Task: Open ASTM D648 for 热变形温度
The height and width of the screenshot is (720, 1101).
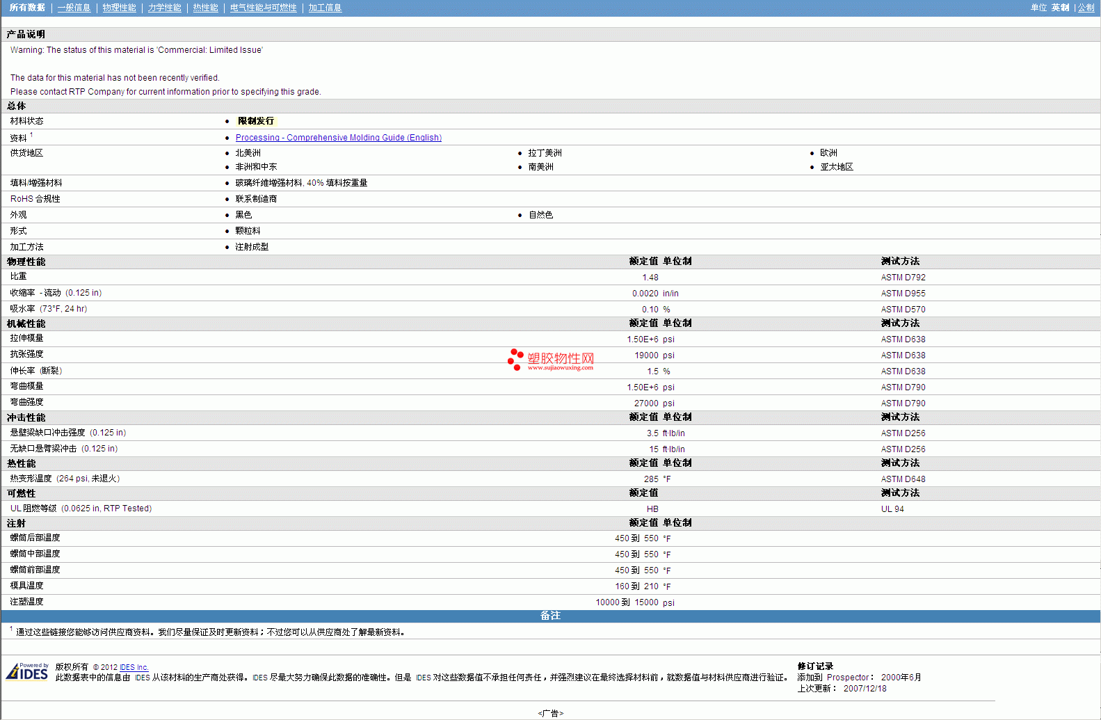Action: pyautogui.click(x=903, y=479)
